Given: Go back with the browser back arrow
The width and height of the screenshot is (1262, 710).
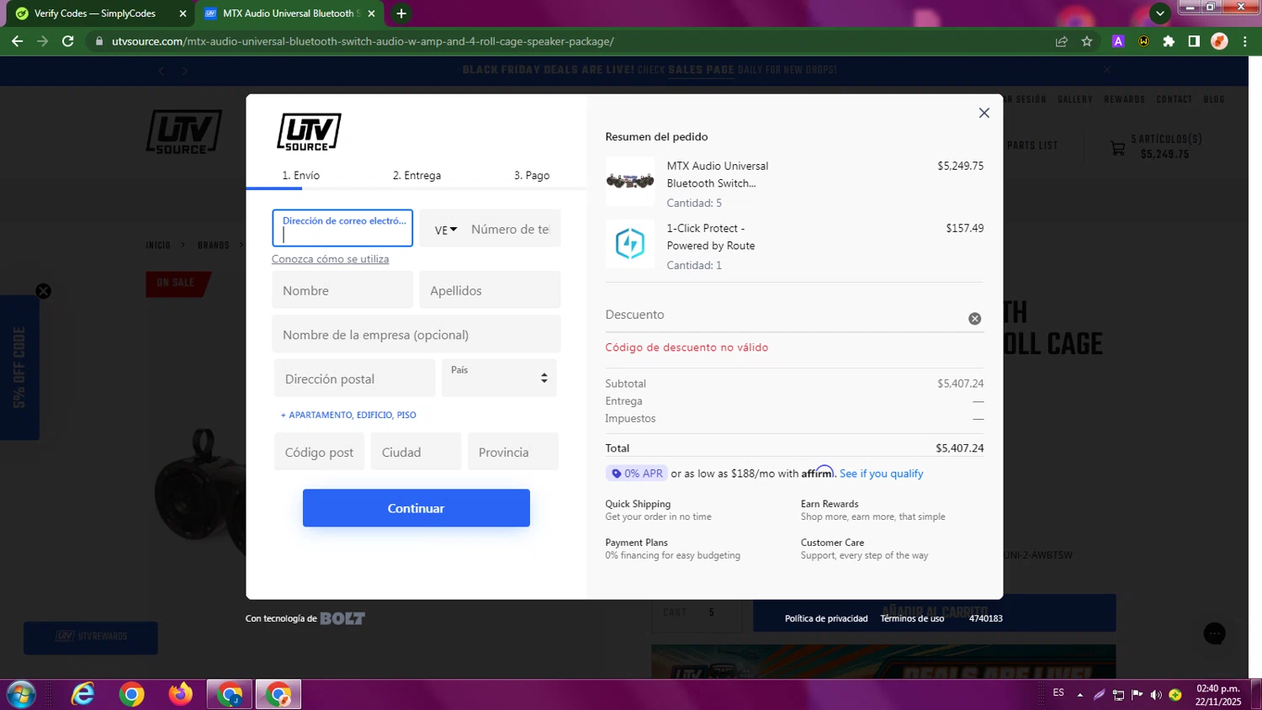Looking at the screenshot, I should coord(17,41).
